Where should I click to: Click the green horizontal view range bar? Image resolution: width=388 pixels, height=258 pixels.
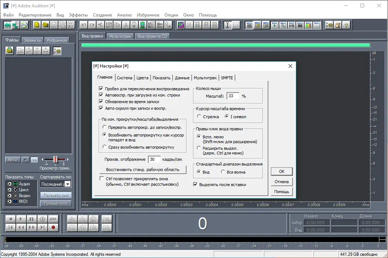[226, 45]
